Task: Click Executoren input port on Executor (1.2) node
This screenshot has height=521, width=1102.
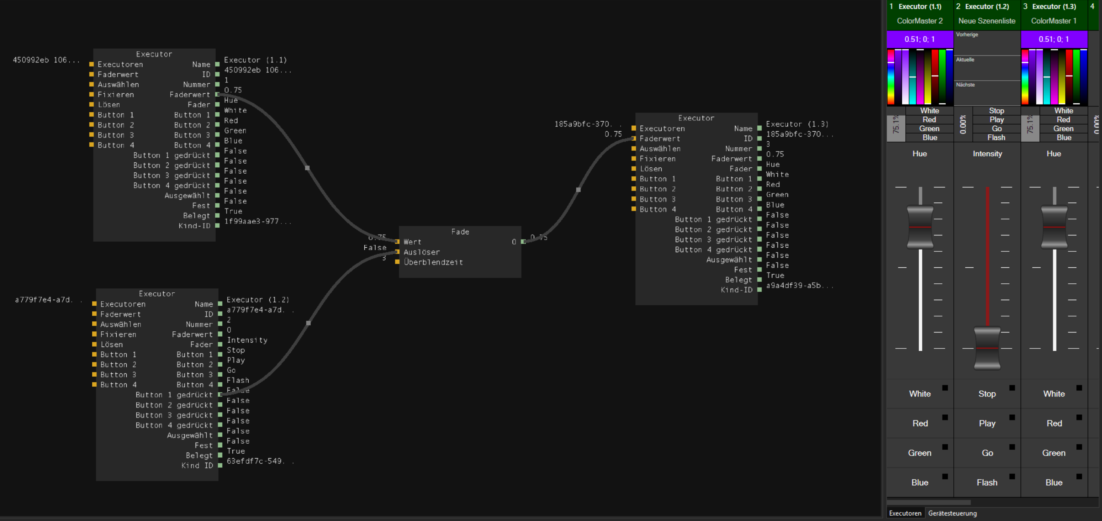Action: click(x=94, y=303)
